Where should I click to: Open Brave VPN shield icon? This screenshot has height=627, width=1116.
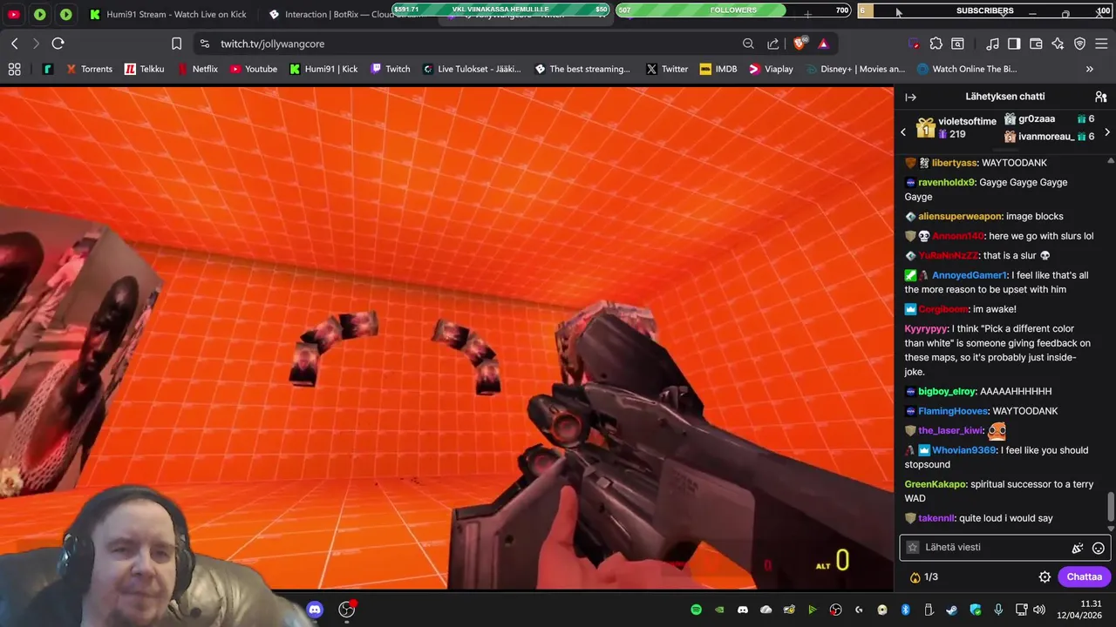point(1079,44)
